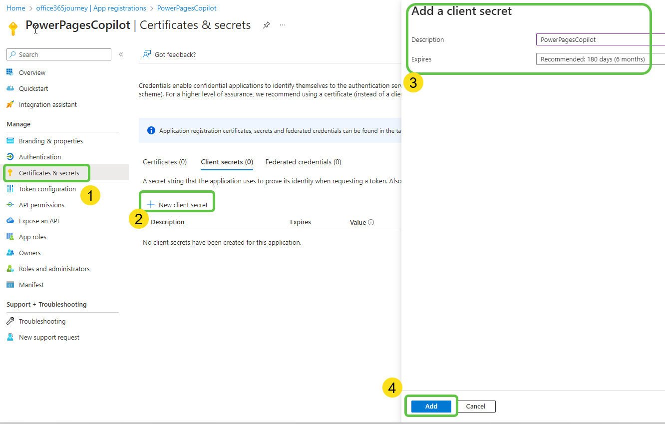Click the Cancel button
The image size is (665, 424).
tap(476, 406)
